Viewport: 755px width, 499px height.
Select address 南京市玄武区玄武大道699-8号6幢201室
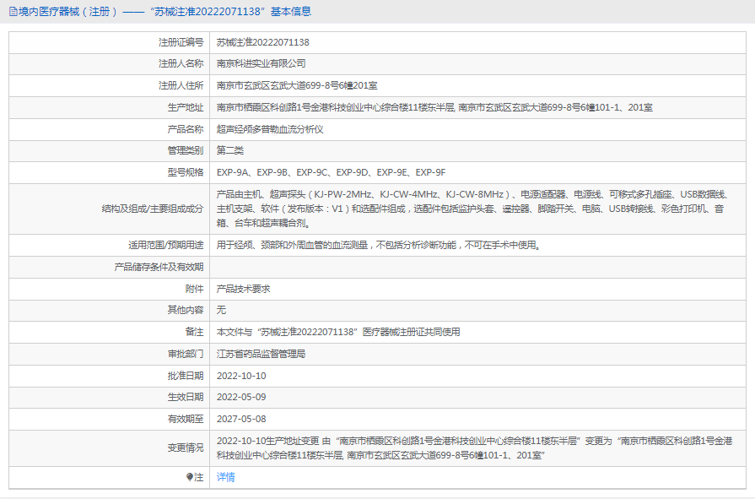[x=297, y=86]
